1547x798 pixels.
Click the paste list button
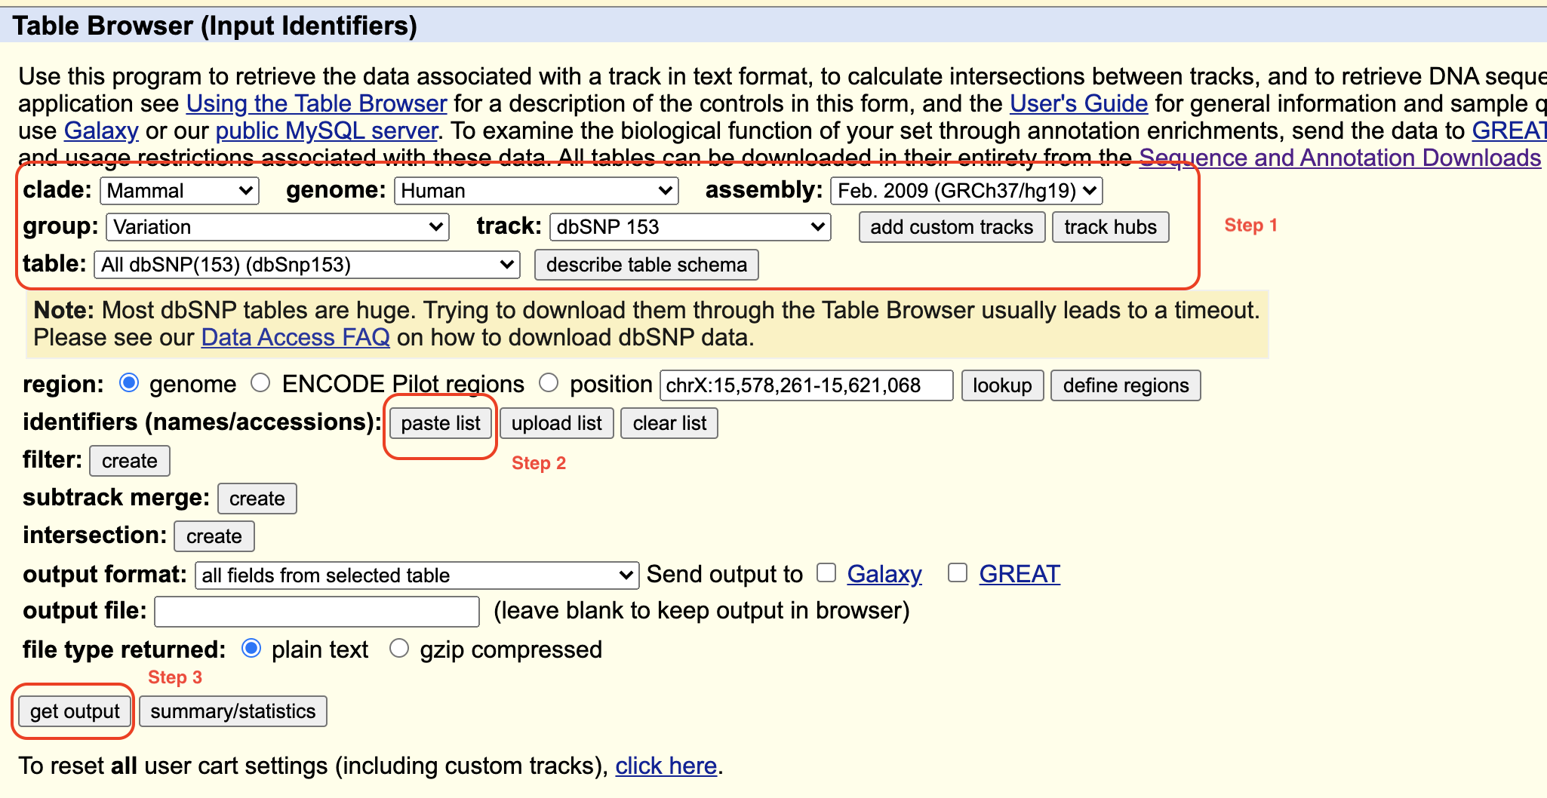point(440,423)
